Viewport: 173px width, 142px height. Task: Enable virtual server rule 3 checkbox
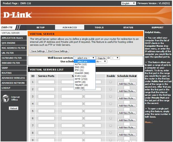coord(111,96)
